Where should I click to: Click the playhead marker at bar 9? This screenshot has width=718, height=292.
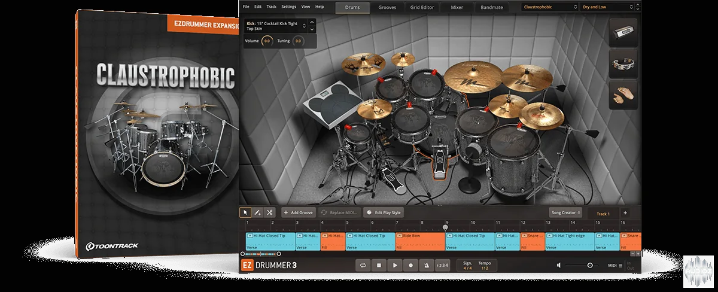point(445,227)
